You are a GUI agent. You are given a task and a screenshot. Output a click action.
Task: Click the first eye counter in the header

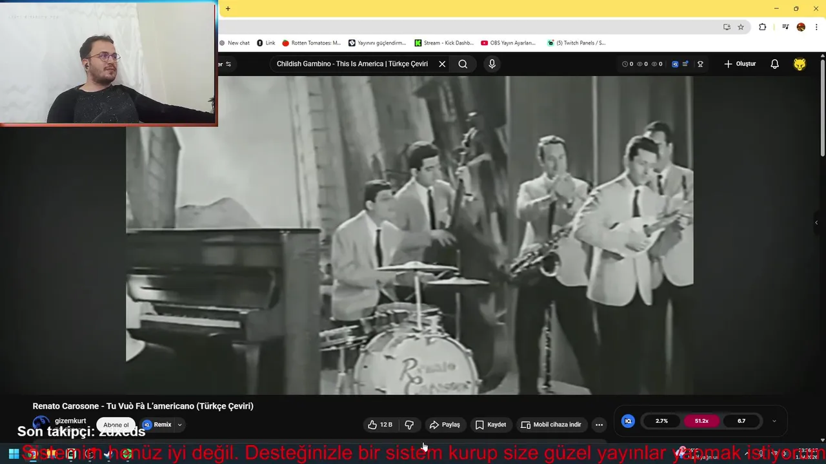[x=642, y=64]
